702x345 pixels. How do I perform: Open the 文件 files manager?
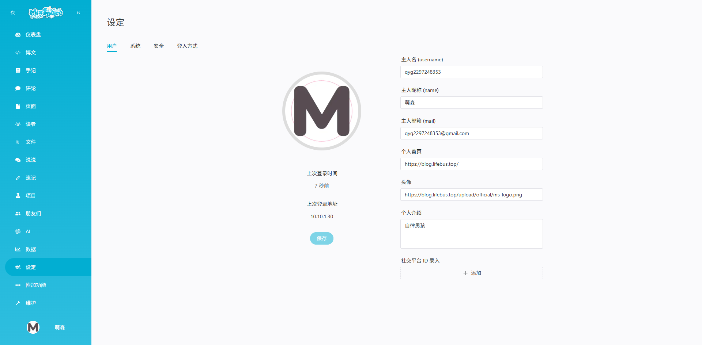(x=31, y=142)
